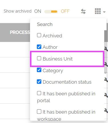Toggle the Show archived switch

click(51, 12)
